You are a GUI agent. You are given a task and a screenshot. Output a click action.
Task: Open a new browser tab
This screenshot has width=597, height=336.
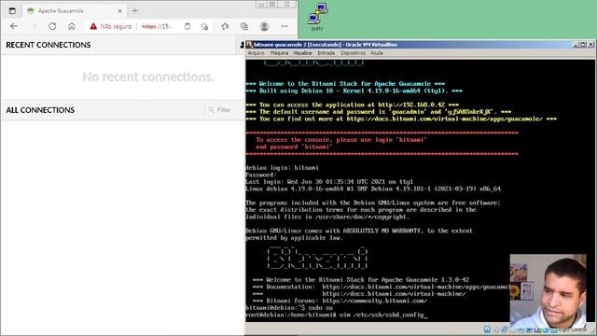[x=134, y=11]
